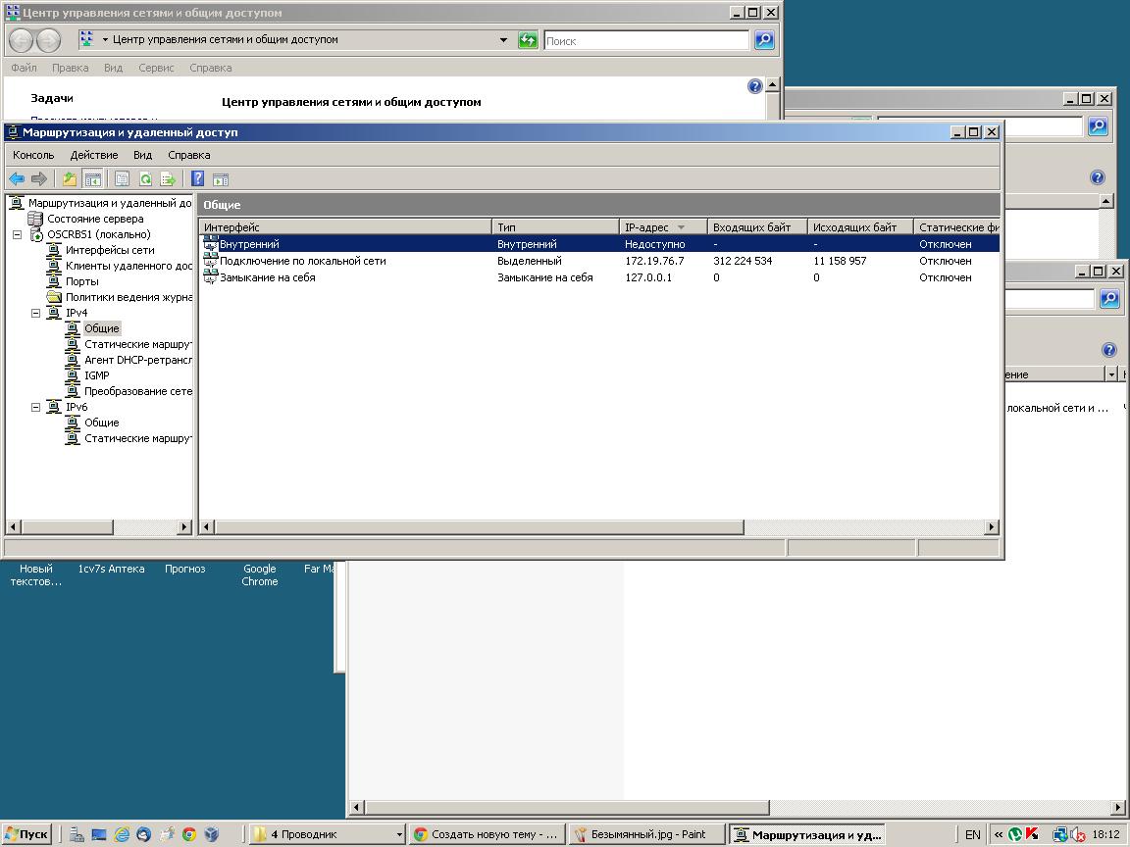Click the up-one-level folder icon
Screen dimensions: 1130x847
70,178
